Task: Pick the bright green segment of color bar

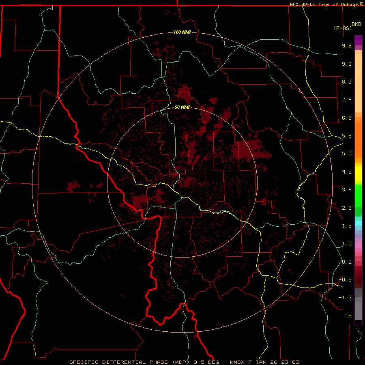Action: point(358,196)
